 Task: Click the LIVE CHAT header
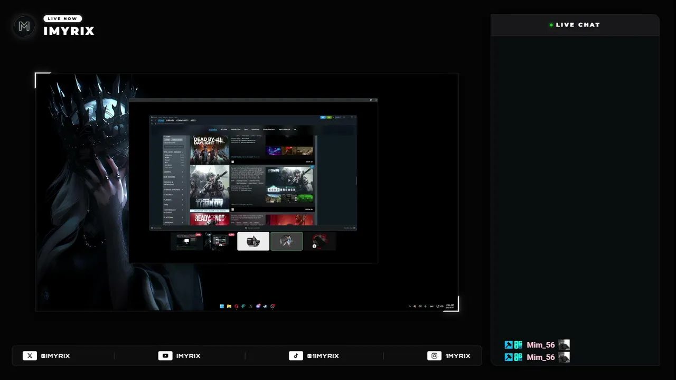pyautogui.click(x=575, y=25)
